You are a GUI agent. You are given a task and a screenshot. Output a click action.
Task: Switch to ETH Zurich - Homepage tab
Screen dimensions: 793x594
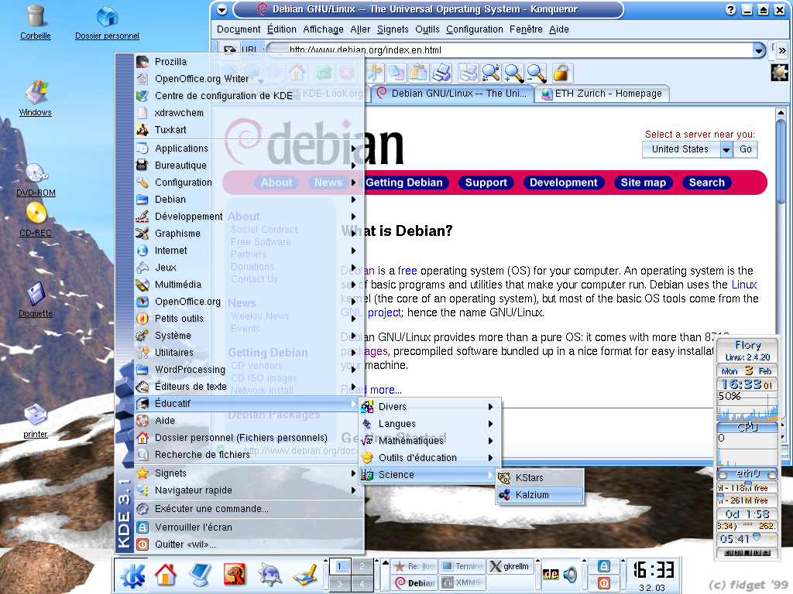coord(602,94)
